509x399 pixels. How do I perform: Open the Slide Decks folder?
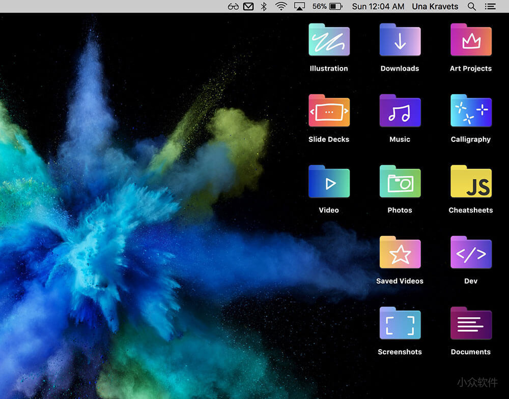(x=328, y=110)
